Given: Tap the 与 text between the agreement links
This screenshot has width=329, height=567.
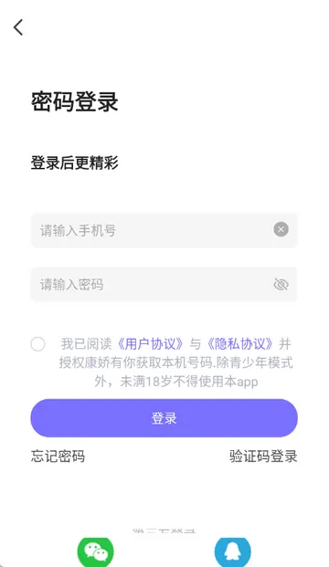Looking at the screenshot, I should [x=195, y=344].
